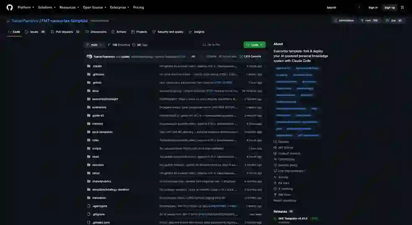Image resolution: width=412 pixels, height=225 pixels.
Task: View the 38 Tags link
Action: [x=140, y=45]
